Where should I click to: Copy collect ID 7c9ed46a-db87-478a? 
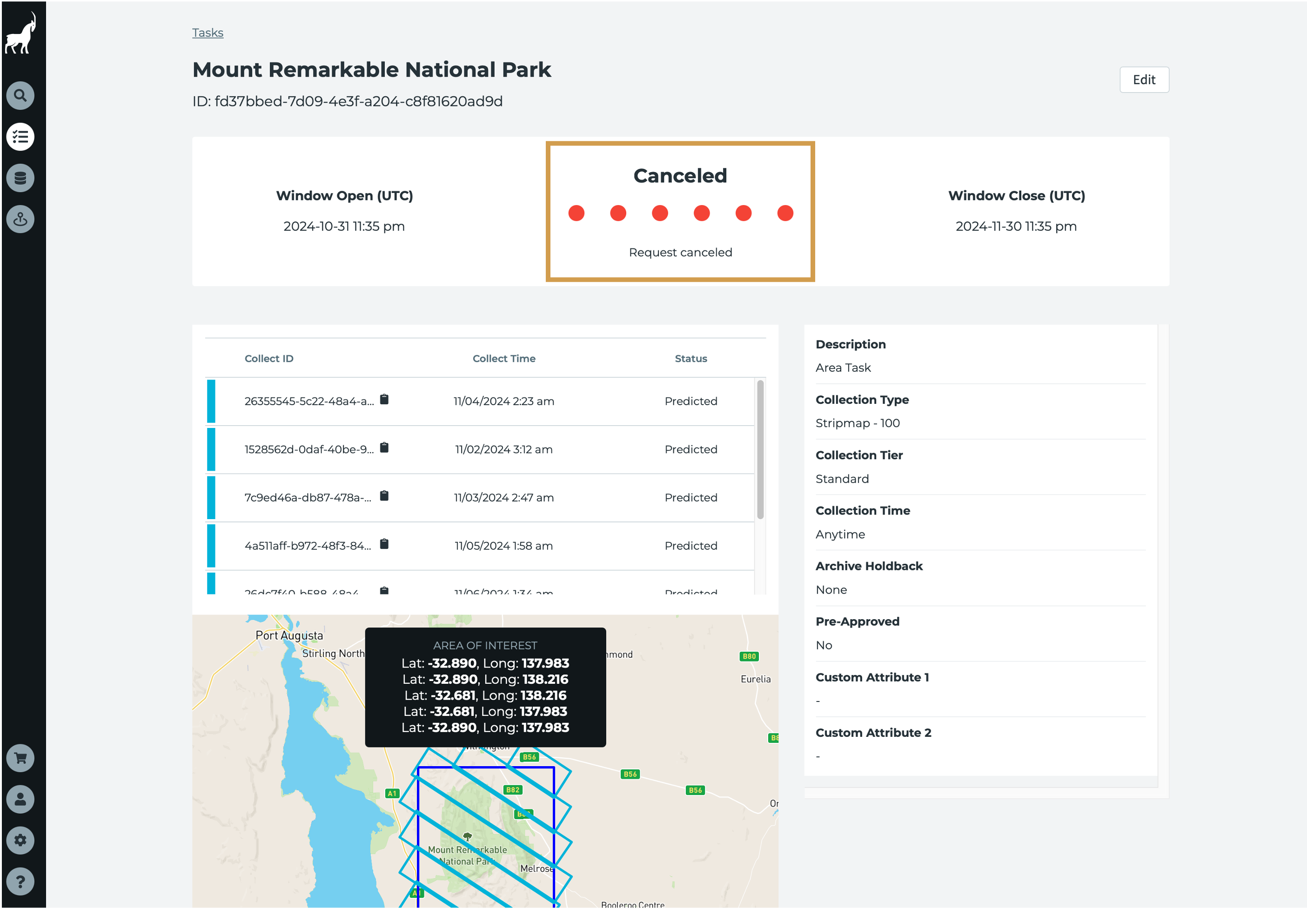tap(384, 496)
